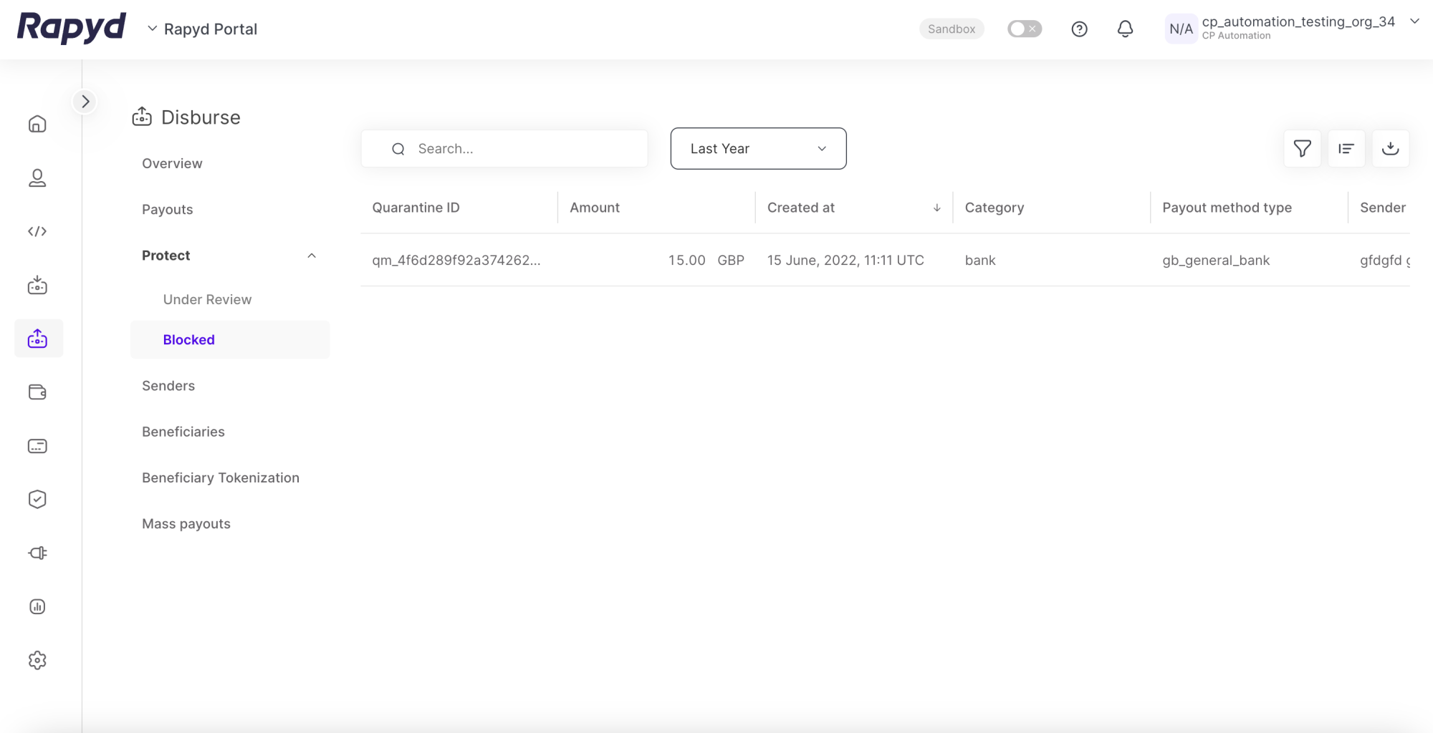Viewport: 1433px width, 733px height.
Task: Click the filter funnel icon
Action: 1302,148
